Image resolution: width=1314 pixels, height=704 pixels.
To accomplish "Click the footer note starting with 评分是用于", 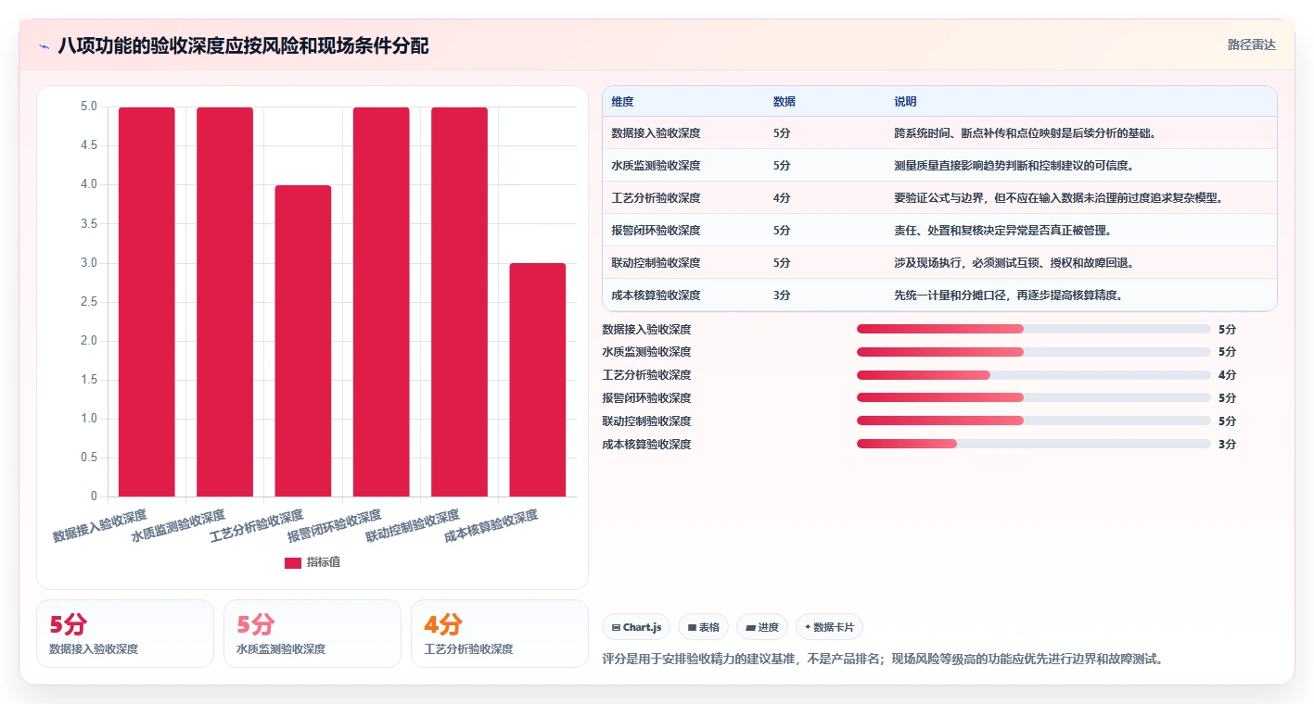I will coord(883,660).
